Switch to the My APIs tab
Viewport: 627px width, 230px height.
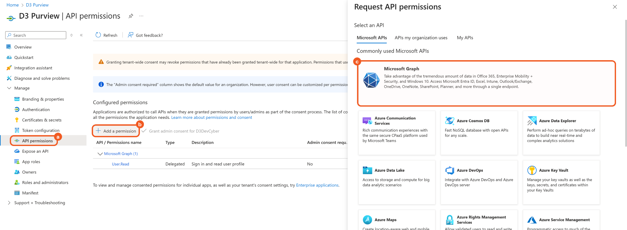coord(465,38)
